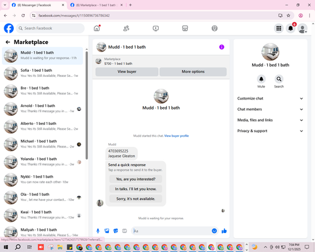Send quick response 'In talks. I'll let you know.'

[x=135, y=189]
